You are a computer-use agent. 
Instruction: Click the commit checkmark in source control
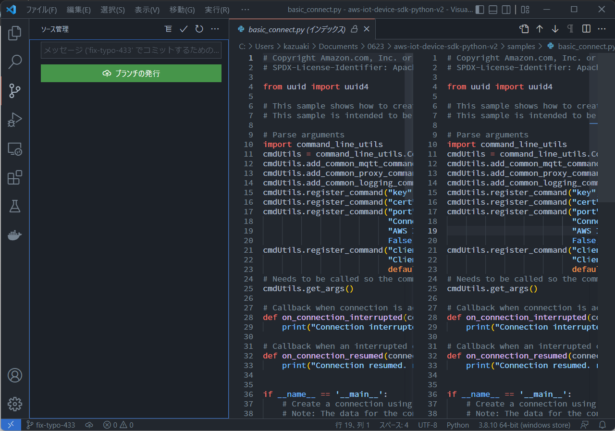point(184,29)
